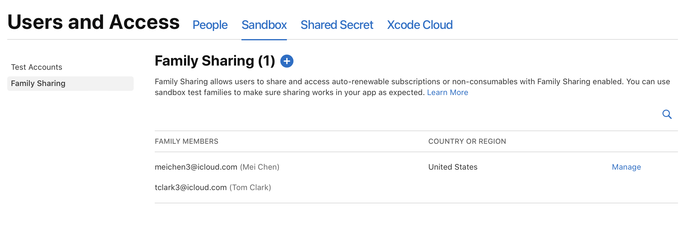This screenshot has height=237, width=690.
Task: Select the Sandbox tab
Action: 264,25
